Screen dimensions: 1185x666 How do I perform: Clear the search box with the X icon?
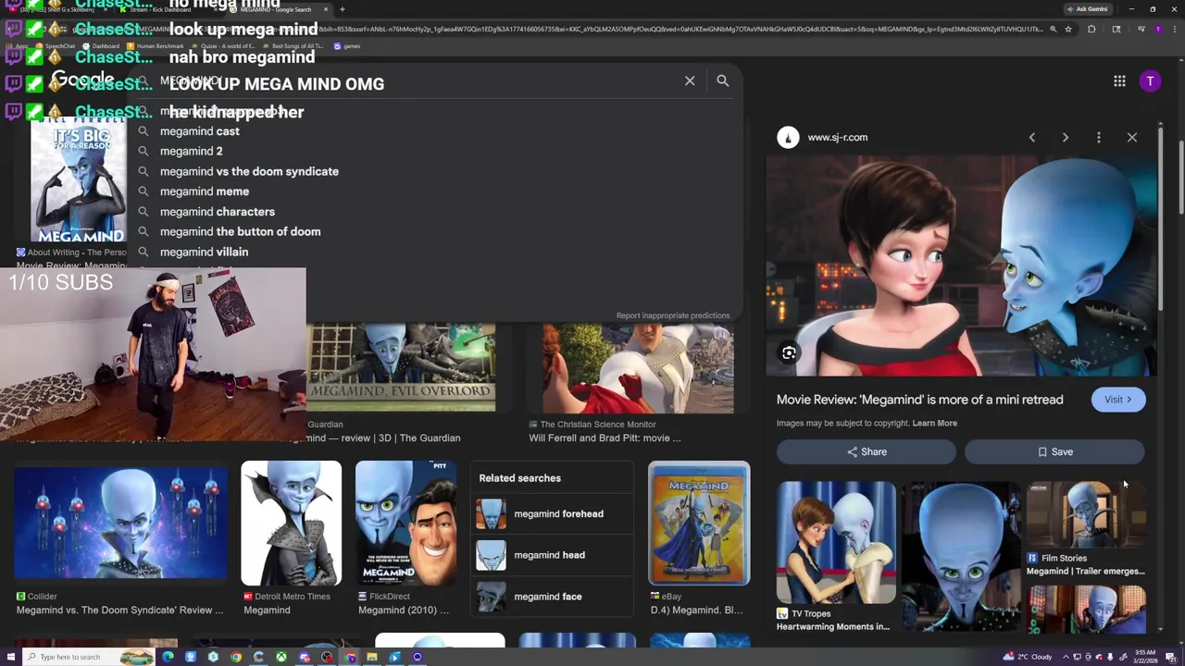pyautogui.click(x=690, y=81)
